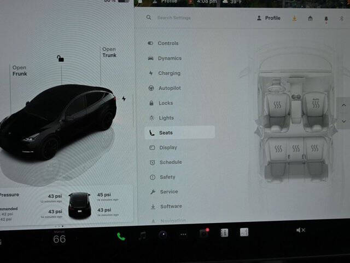Tap the card page indicator dots
350x263 pixels.
[x=59, y=226]
